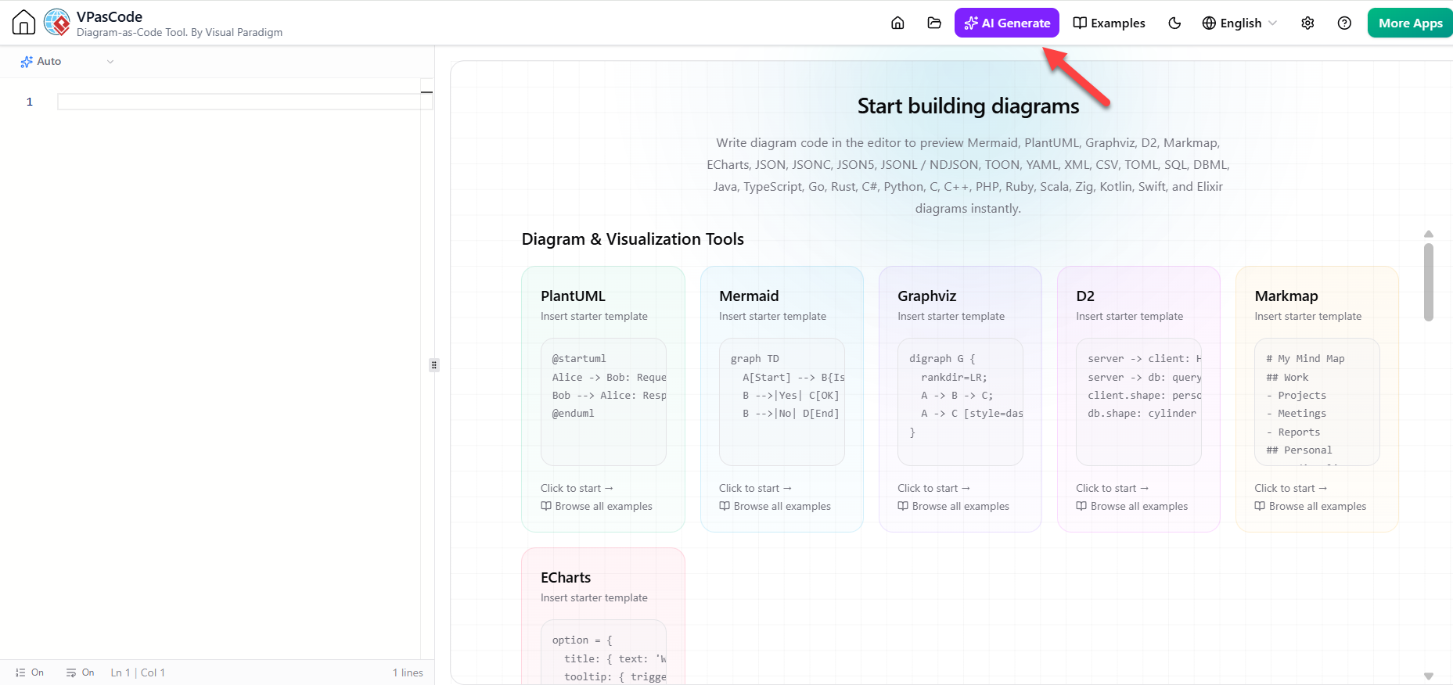Open the More Apps button

click(1410, 23)
